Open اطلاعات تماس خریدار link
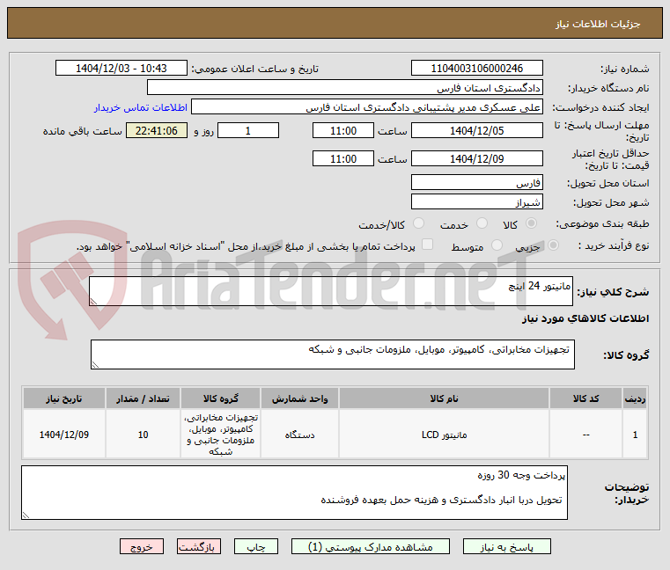The height and width of the screenshot is (570, 670). pos(141,107)
